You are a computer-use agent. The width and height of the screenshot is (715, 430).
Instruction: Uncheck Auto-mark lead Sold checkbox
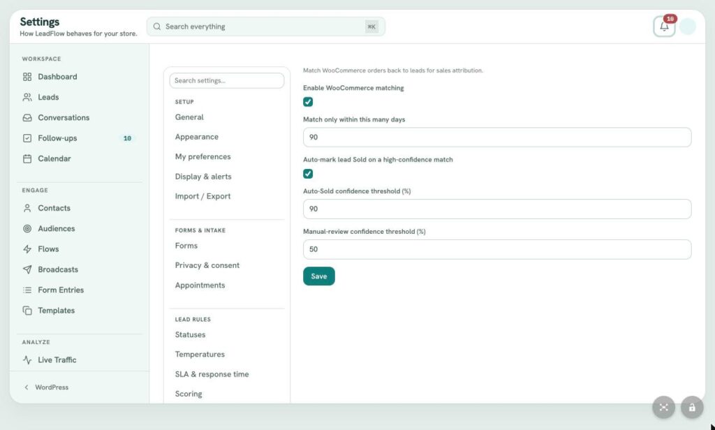point(308,174)
